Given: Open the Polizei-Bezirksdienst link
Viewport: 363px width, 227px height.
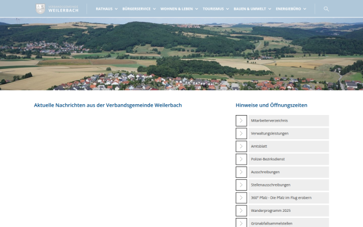Looking at the screenshot, I should pyautogui.click(x=289, y=159).
